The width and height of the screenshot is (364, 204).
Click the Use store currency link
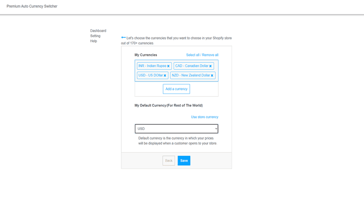[x=204, y=117]
